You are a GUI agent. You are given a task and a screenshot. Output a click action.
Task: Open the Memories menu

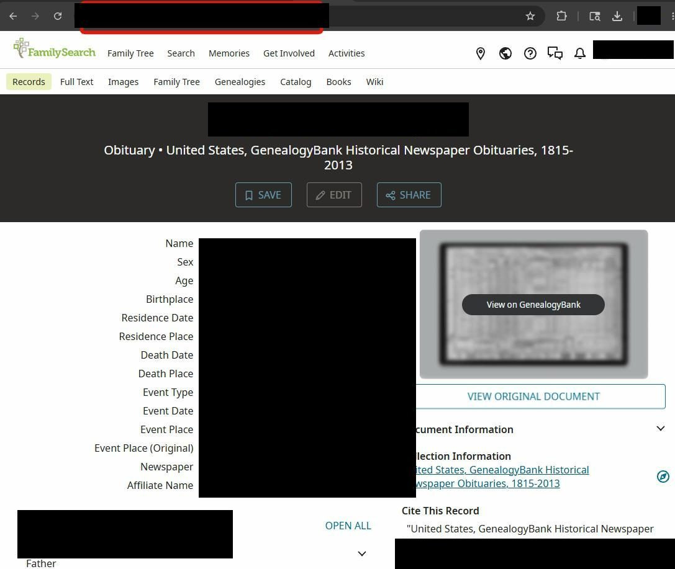point(229,53)
